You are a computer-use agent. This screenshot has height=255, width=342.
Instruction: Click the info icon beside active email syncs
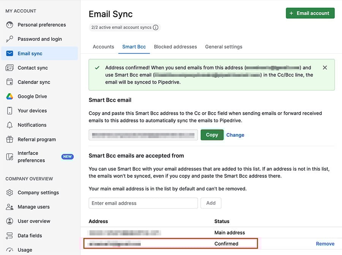pos(155,27)
